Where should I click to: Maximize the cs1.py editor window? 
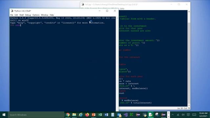tap(179, 4)
